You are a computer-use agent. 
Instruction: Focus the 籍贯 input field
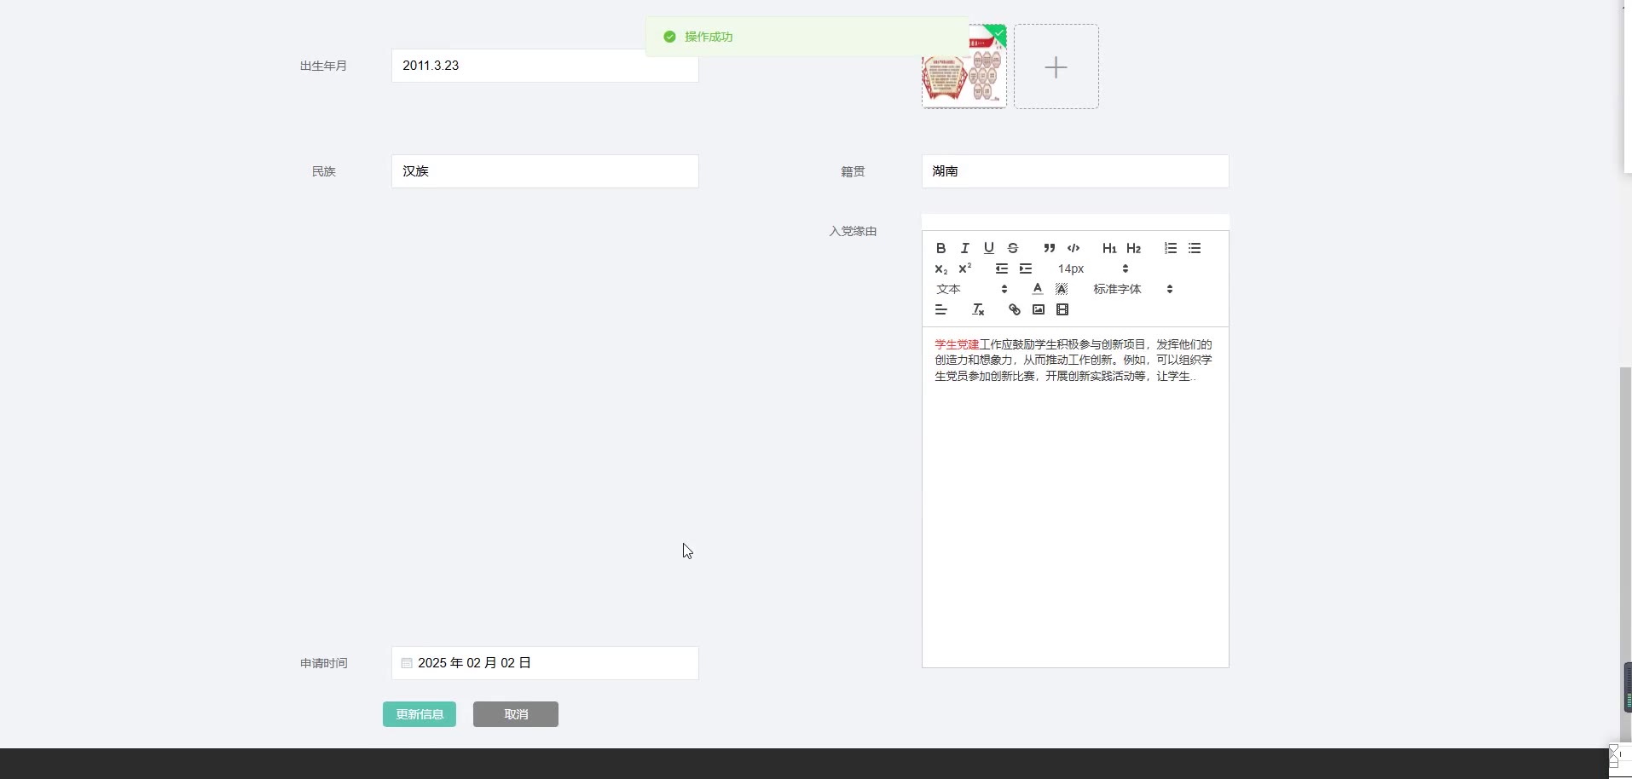(x=1075, y=171)
